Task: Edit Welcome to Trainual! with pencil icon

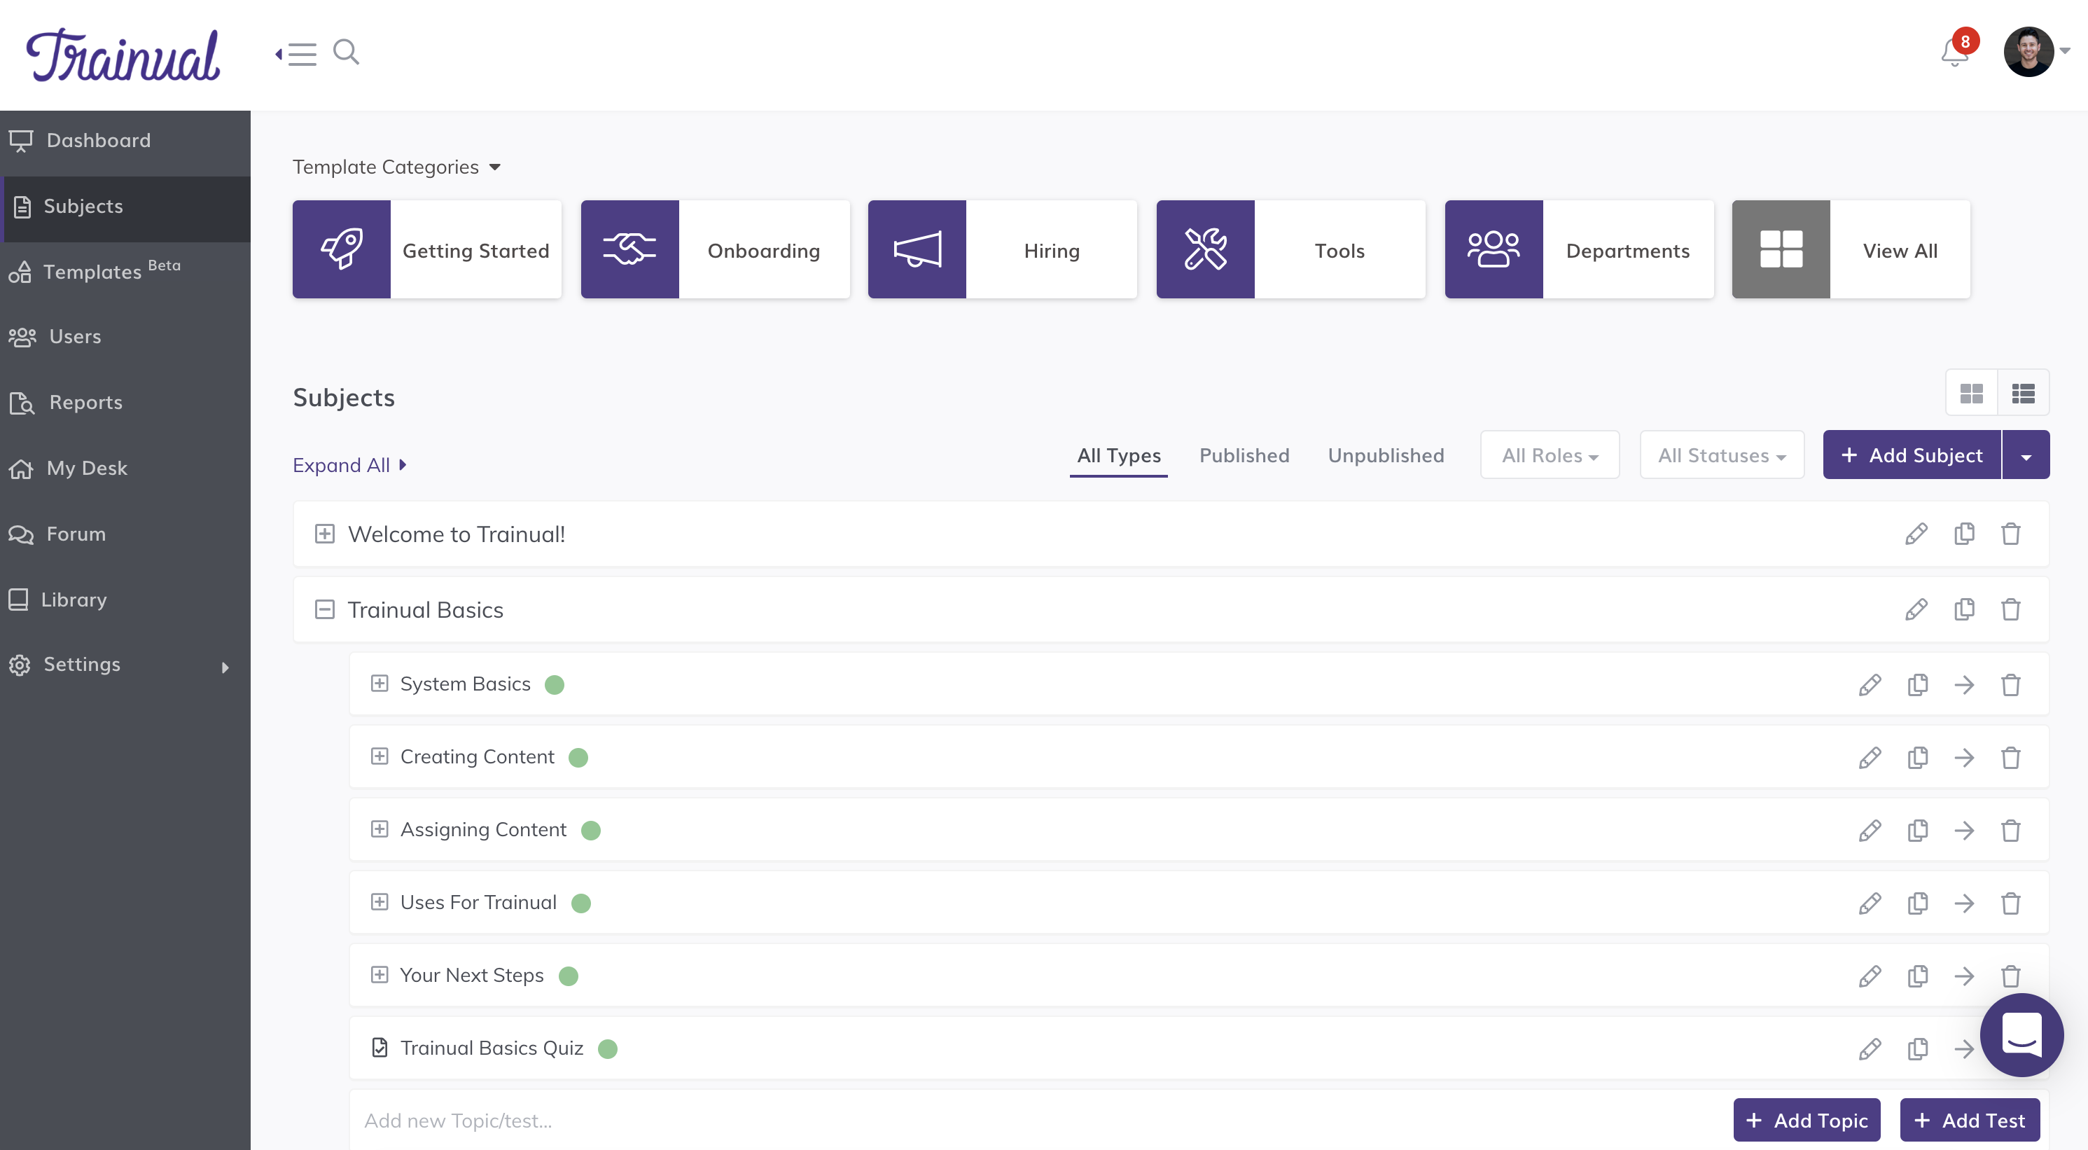Action: coord(1915,534)
